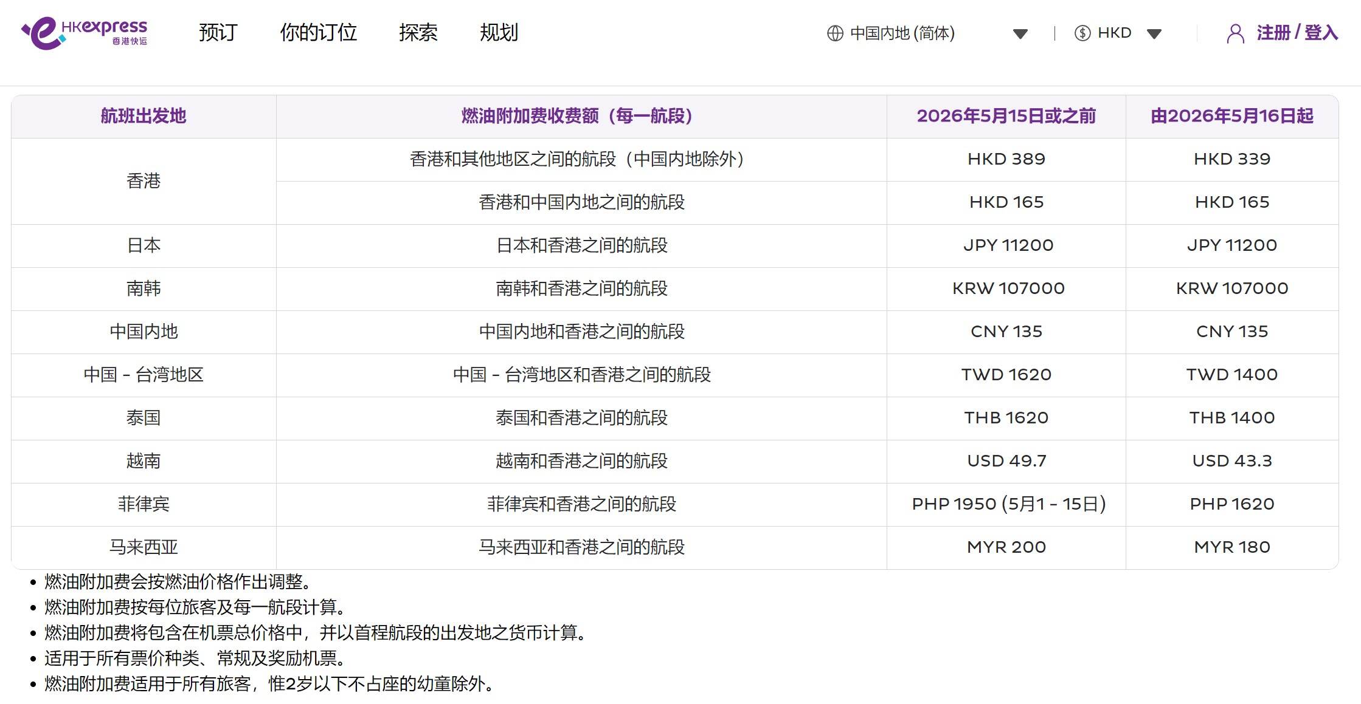Viewport: 1361px width, 704px height.
Task: Click the dollar currency icon
Action: 1082,33
